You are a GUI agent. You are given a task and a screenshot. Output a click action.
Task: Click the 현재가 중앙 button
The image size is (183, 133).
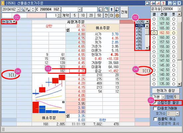tap(166, 91)
